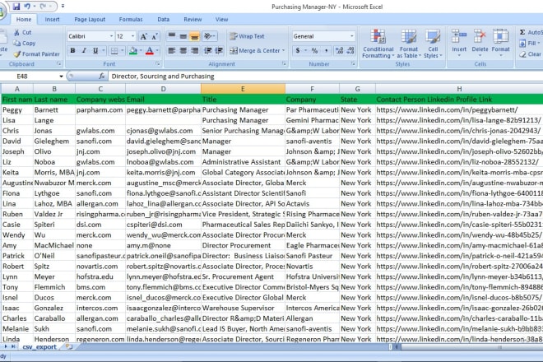Click the Save icon in quick access toolbar
The height and width of the screenshot is (362, 543).
[16, 6]
